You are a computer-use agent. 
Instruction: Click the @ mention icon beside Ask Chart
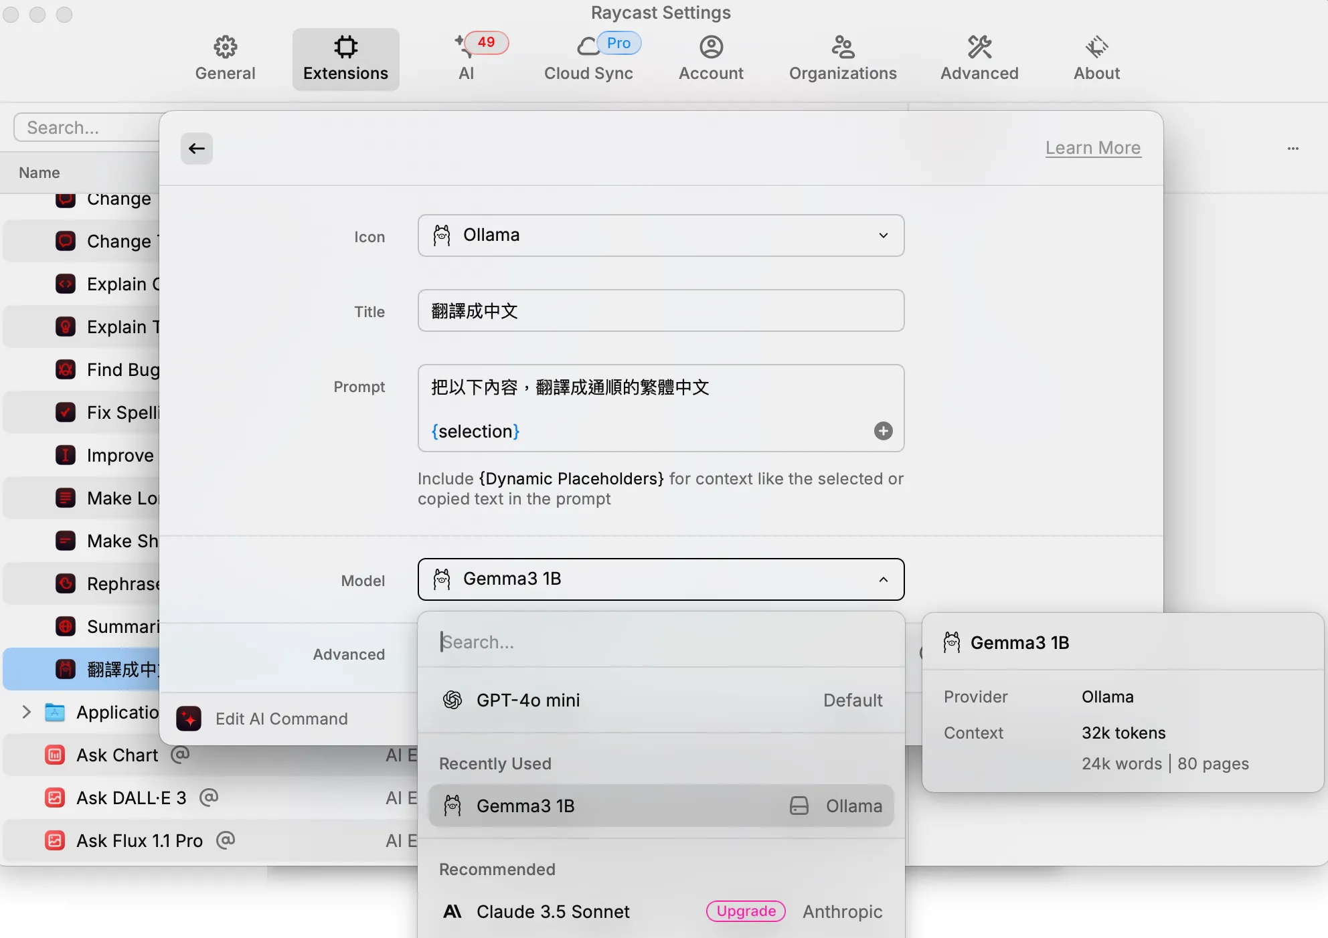pos(180,755)
